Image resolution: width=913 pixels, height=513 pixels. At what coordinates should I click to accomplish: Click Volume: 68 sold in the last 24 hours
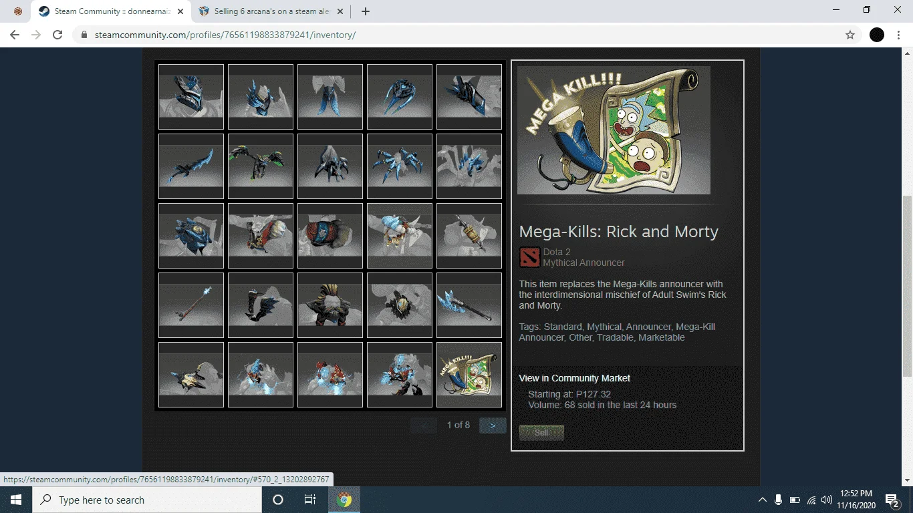(602, 405)
